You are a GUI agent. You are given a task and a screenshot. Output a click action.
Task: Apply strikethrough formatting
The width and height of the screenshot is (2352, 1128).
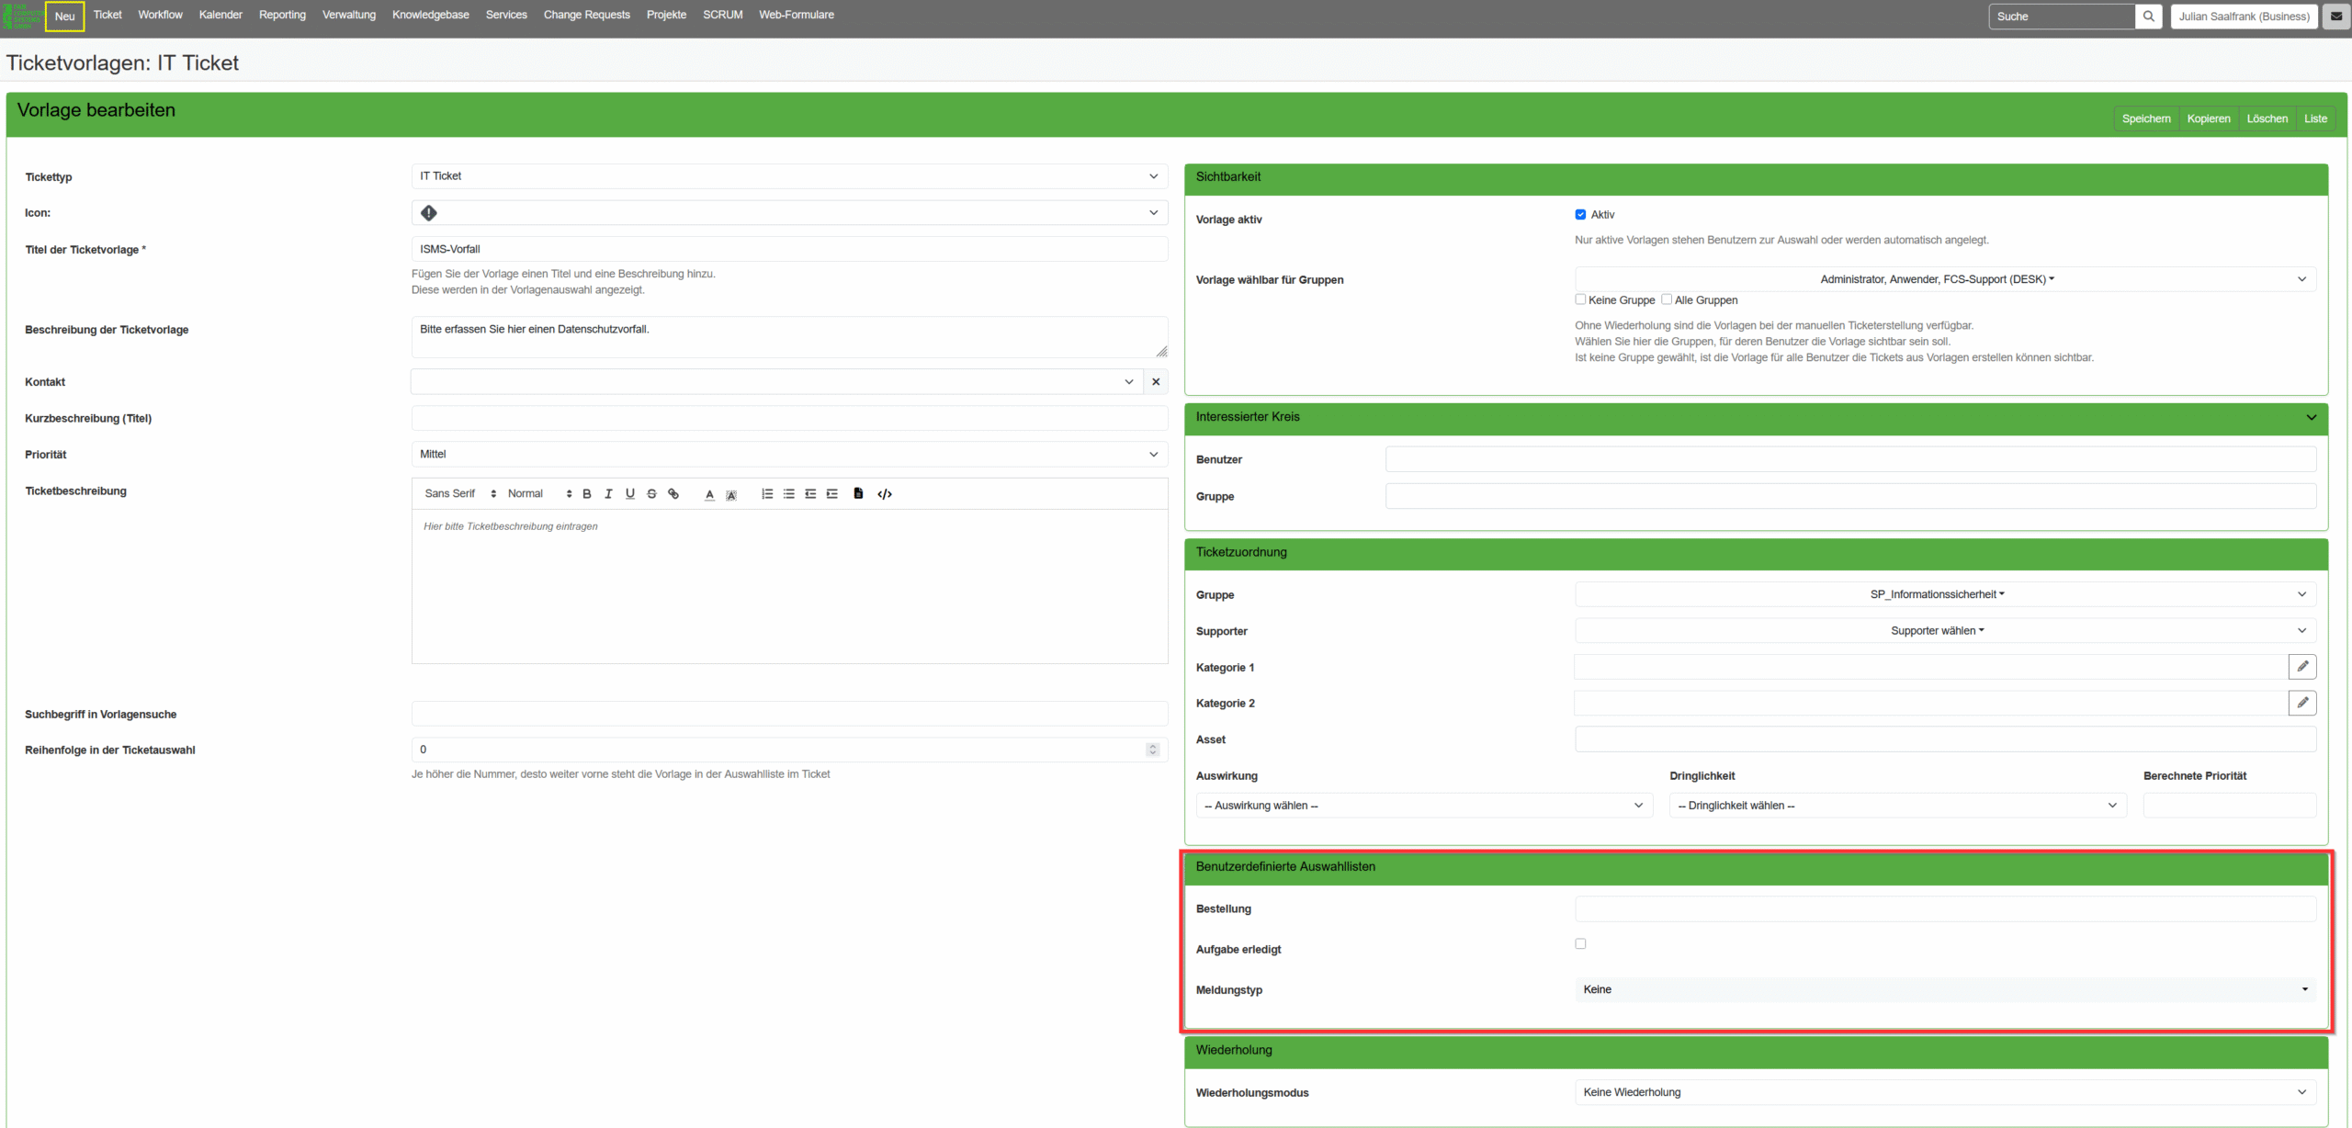(651, 493)
